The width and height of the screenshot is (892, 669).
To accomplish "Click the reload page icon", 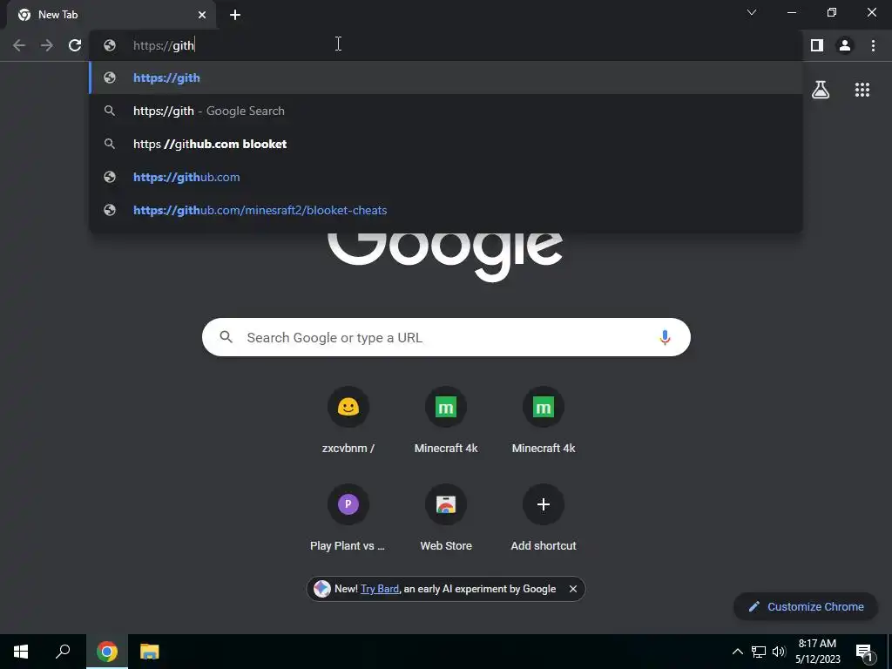I will [x=75, y=45].
